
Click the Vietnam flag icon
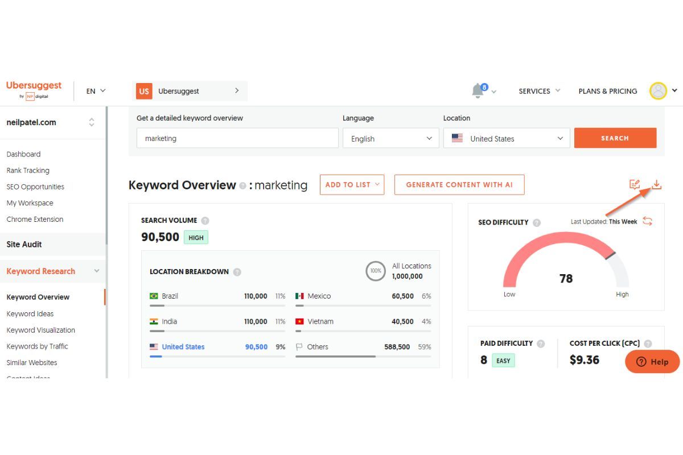point(299,321)
